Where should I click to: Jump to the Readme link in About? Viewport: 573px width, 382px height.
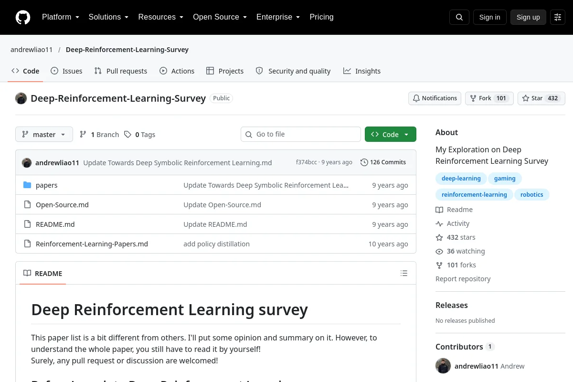pos(454,210)
